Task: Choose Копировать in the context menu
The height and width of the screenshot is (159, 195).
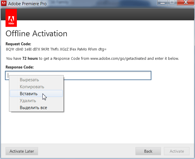Action: [36, 87]
